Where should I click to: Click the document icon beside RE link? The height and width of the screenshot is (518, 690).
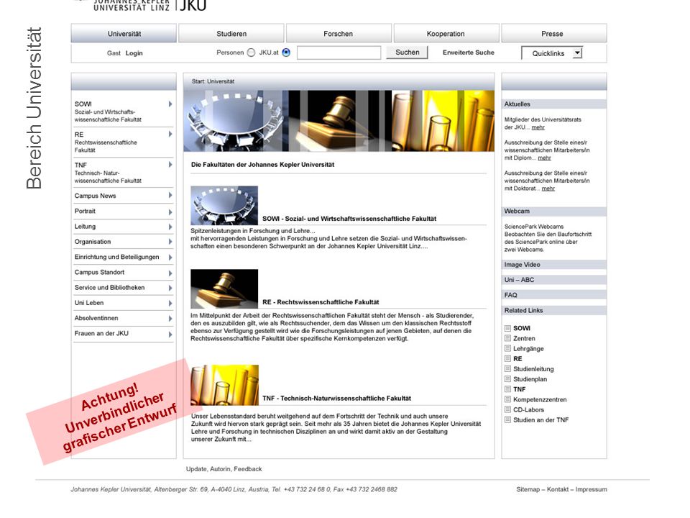point(507,358)
